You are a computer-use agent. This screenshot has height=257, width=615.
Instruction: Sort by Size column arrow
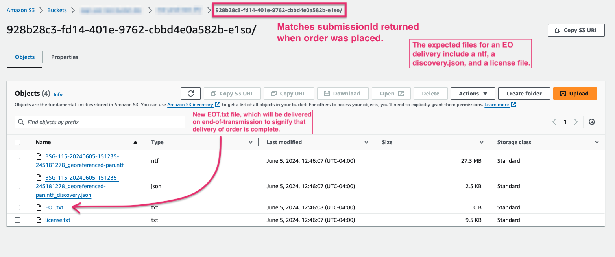(482, 142)
